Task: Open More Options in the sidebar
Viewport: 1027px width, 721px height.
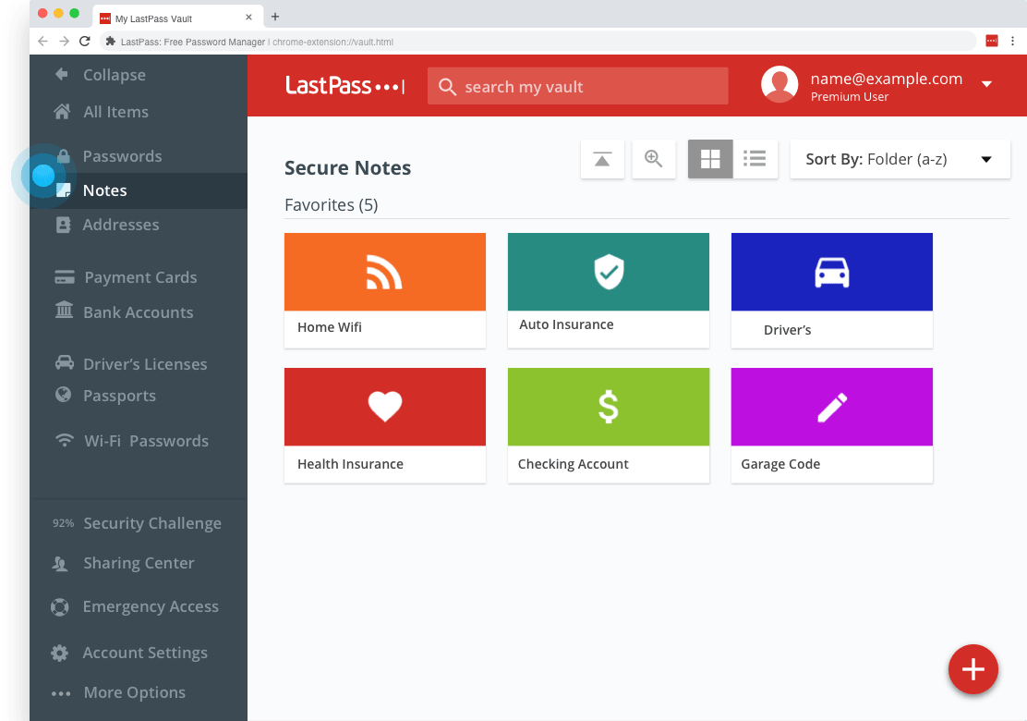Action: coord(60,692)
